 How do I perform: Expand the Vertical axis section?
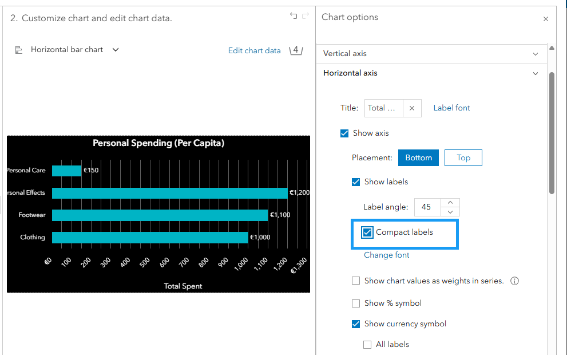coord(535,54)
